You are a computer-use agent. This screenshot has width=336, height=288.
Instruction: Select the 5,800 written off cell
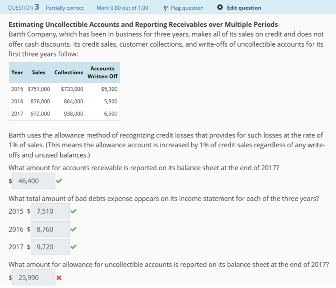click(x=111, y=101)
